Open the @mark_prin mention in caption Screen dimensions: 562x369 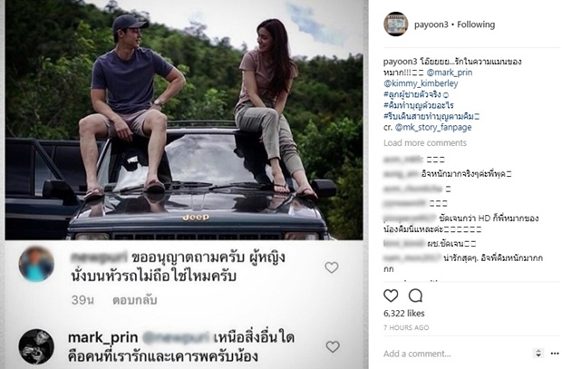click(450, 73)
